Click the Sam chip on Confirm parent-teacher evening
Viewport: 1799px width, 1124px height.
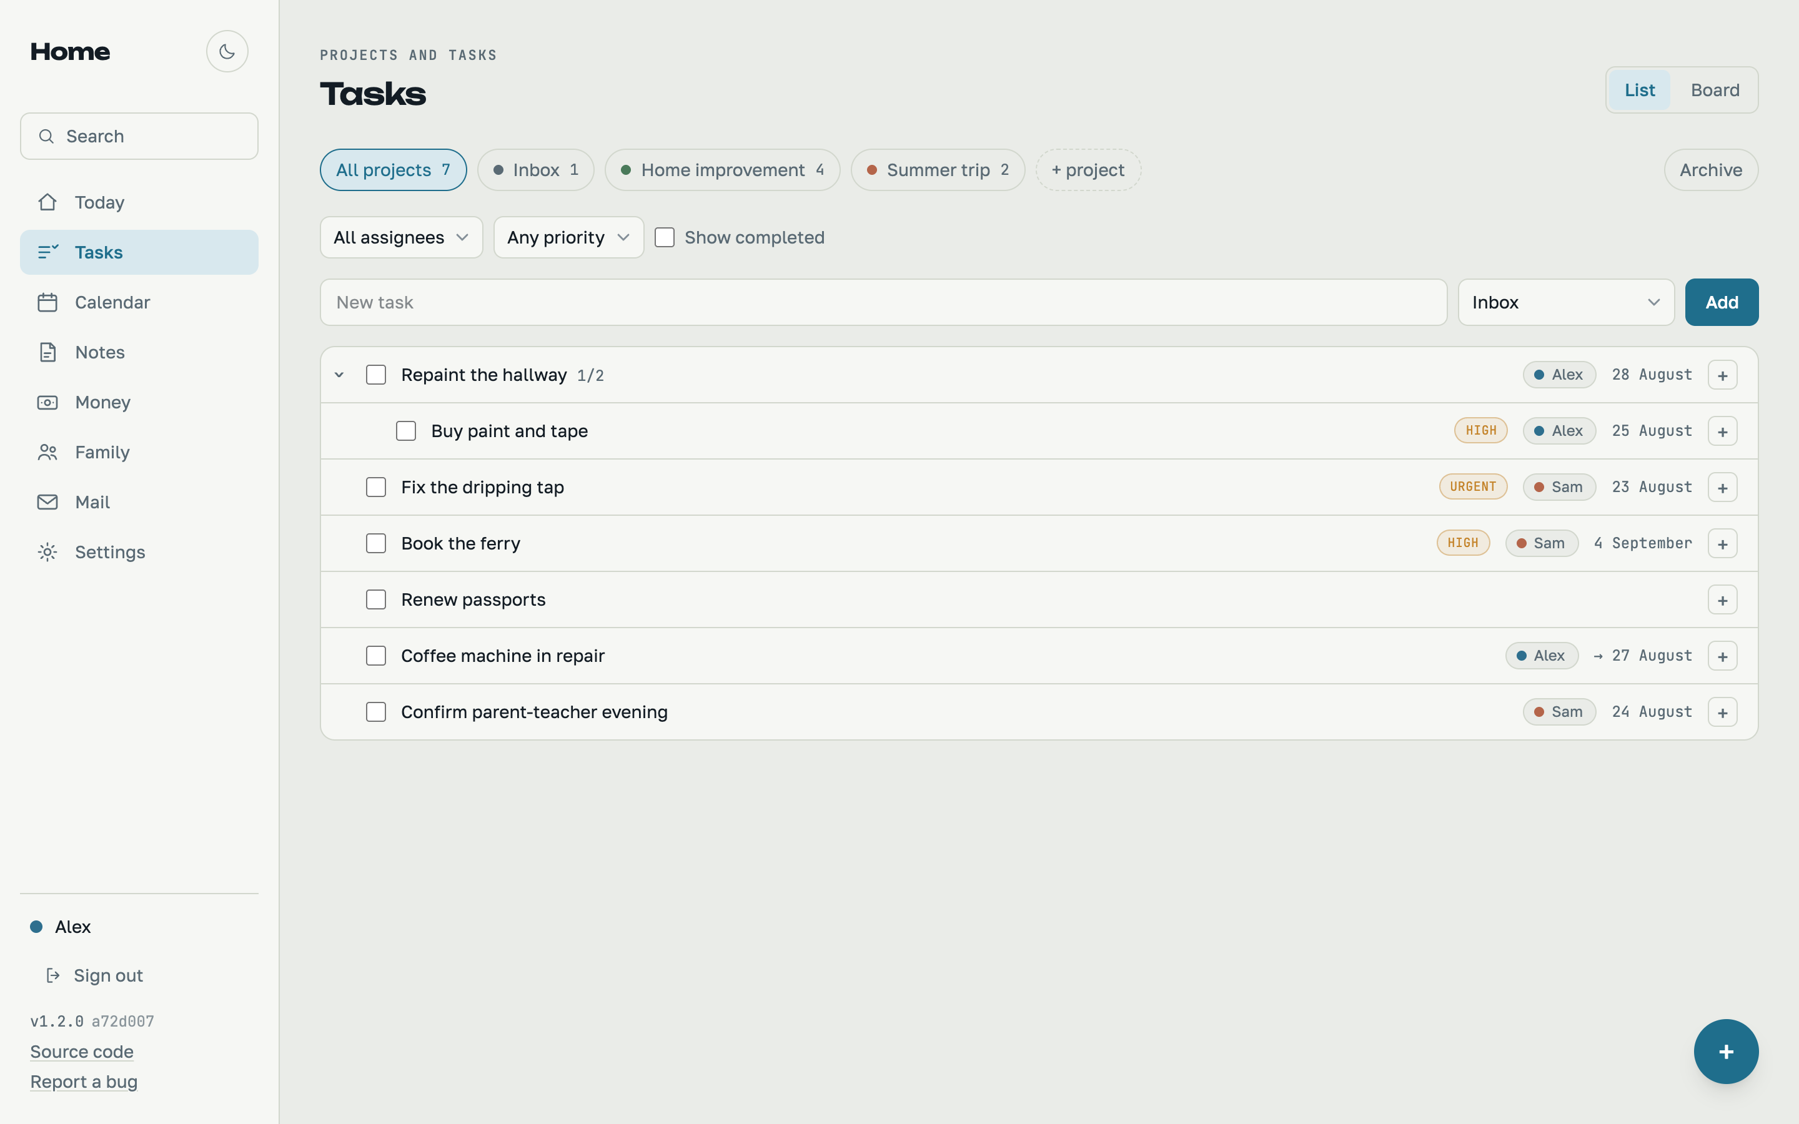1559,712
